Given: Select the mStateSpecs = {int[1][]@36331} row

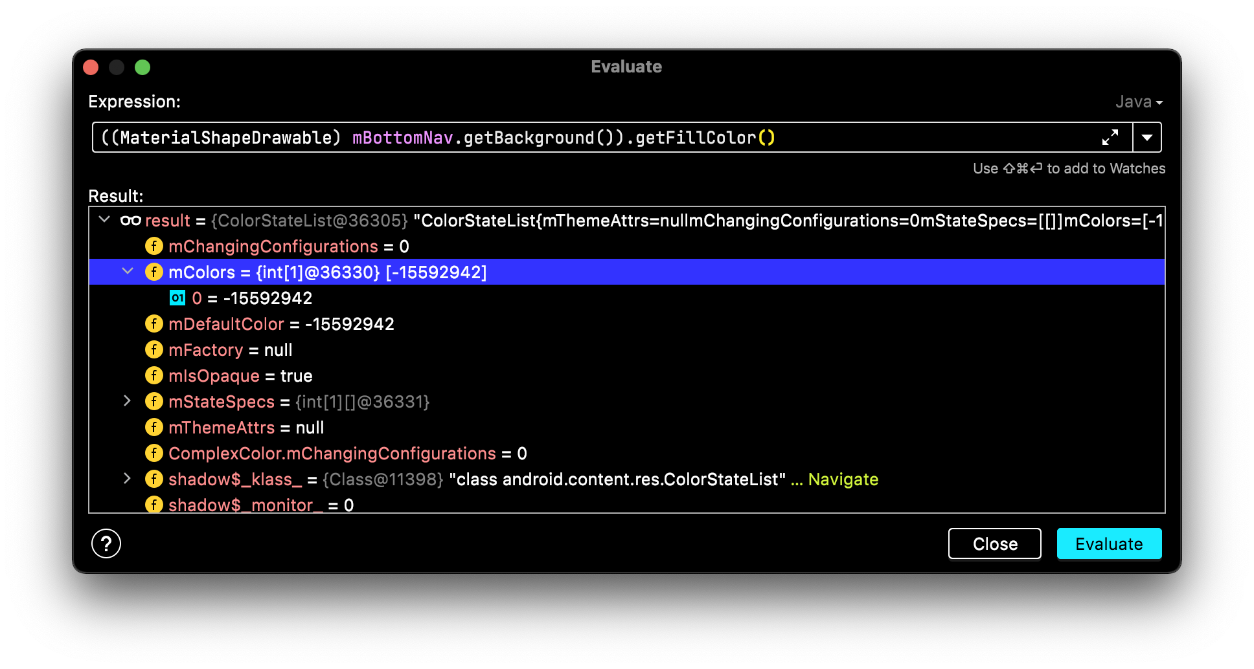Looking at the screenshot, I should pos(627,401).
